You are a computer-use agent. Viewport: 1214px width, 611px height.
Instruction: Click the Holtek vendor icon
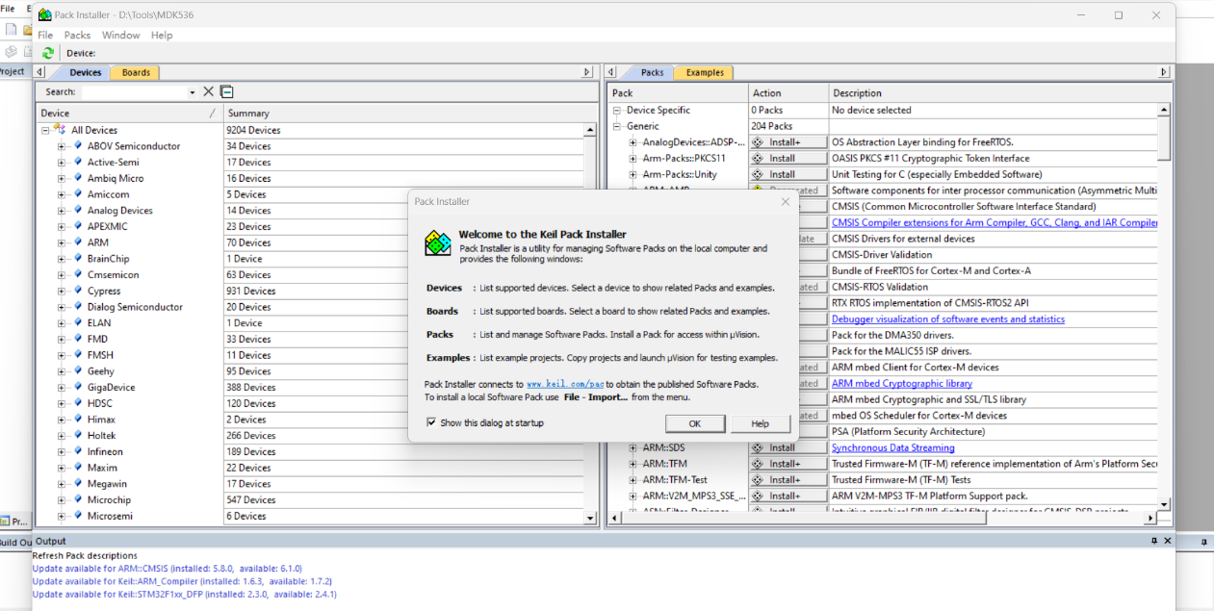pyautogui.click(x=78, y=435)
